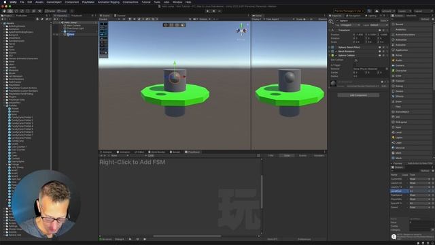This screenshot has height=245, width=435.
Task: Open the Animation Rigging menu
Action: pos(109,2)
